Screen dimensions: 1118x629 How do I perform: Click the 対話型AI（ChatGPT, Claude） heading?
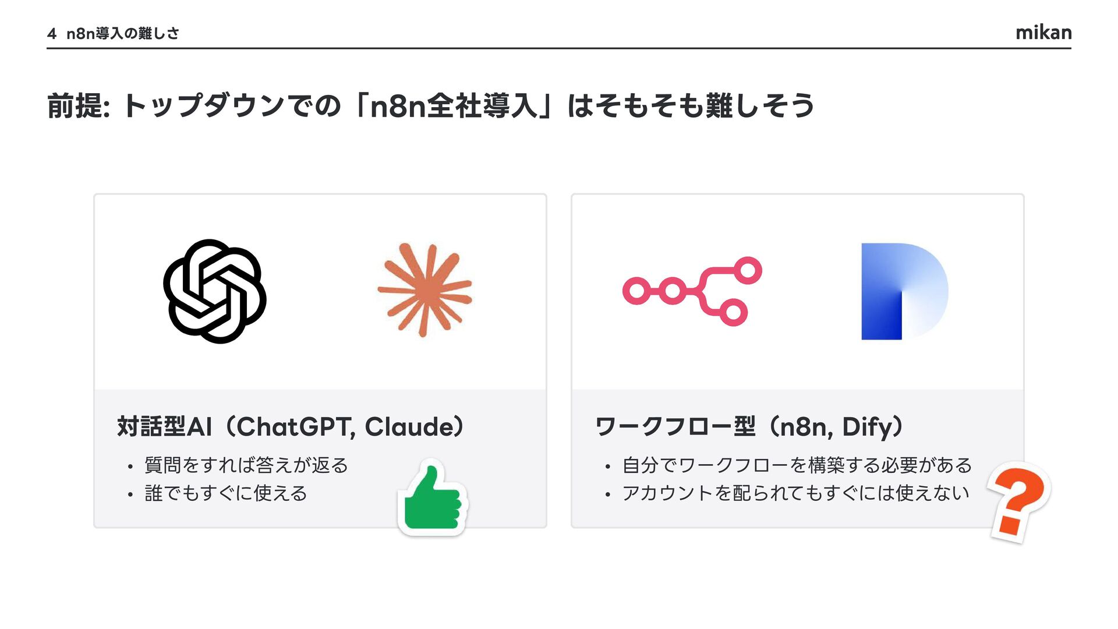click(291, 427)
